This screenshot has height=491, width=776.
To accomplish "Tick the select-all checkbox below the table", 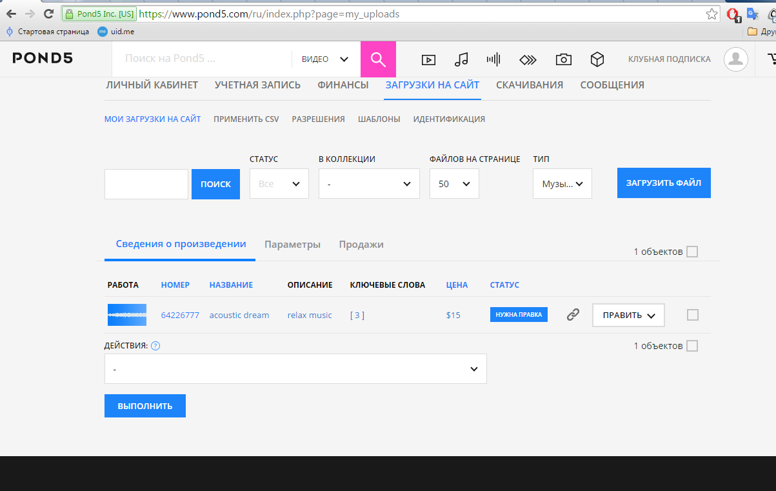I will coord(692,346).
